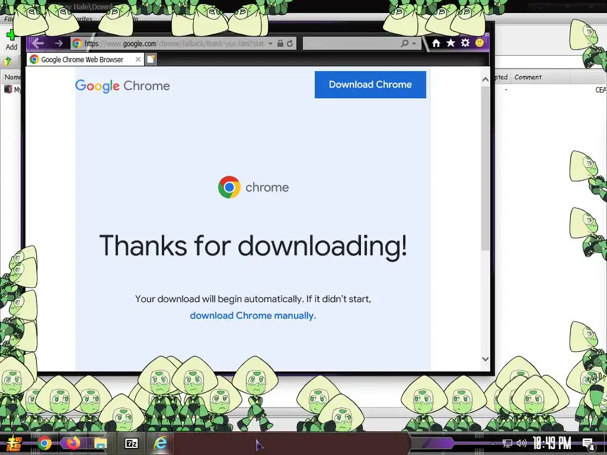Switch to Internet Explorer on the taskbar
This screenshot has width=607, height=455.
[x=160, y=443]
